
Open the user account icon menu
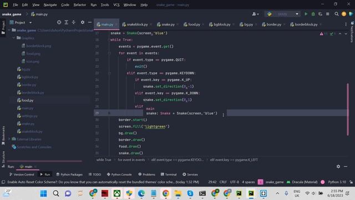click(x=255, y=14)
